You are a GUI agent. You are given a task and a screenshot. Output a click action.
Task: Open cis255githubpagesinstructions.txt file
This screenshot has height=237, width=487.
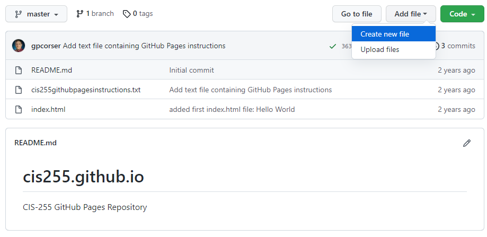point(86,90)
